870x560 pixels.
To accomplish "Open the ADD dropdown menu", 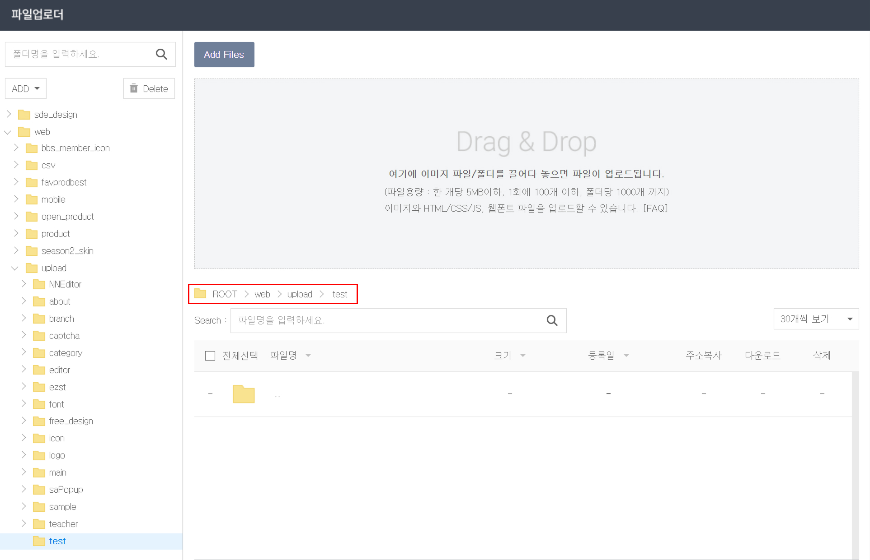I will click(x=26, y=88).
